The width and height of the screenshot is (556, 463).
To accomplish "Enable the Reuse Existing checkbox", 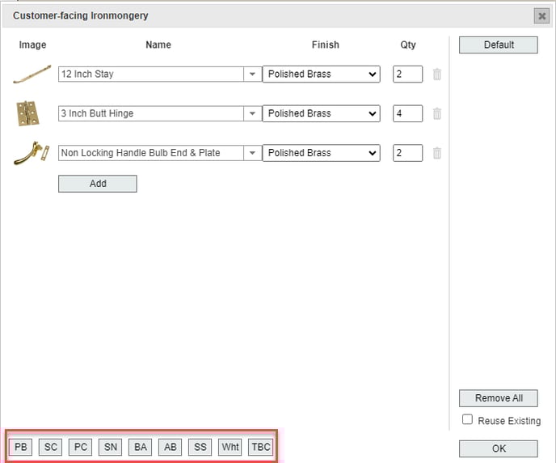I will [x=467, y=419].
